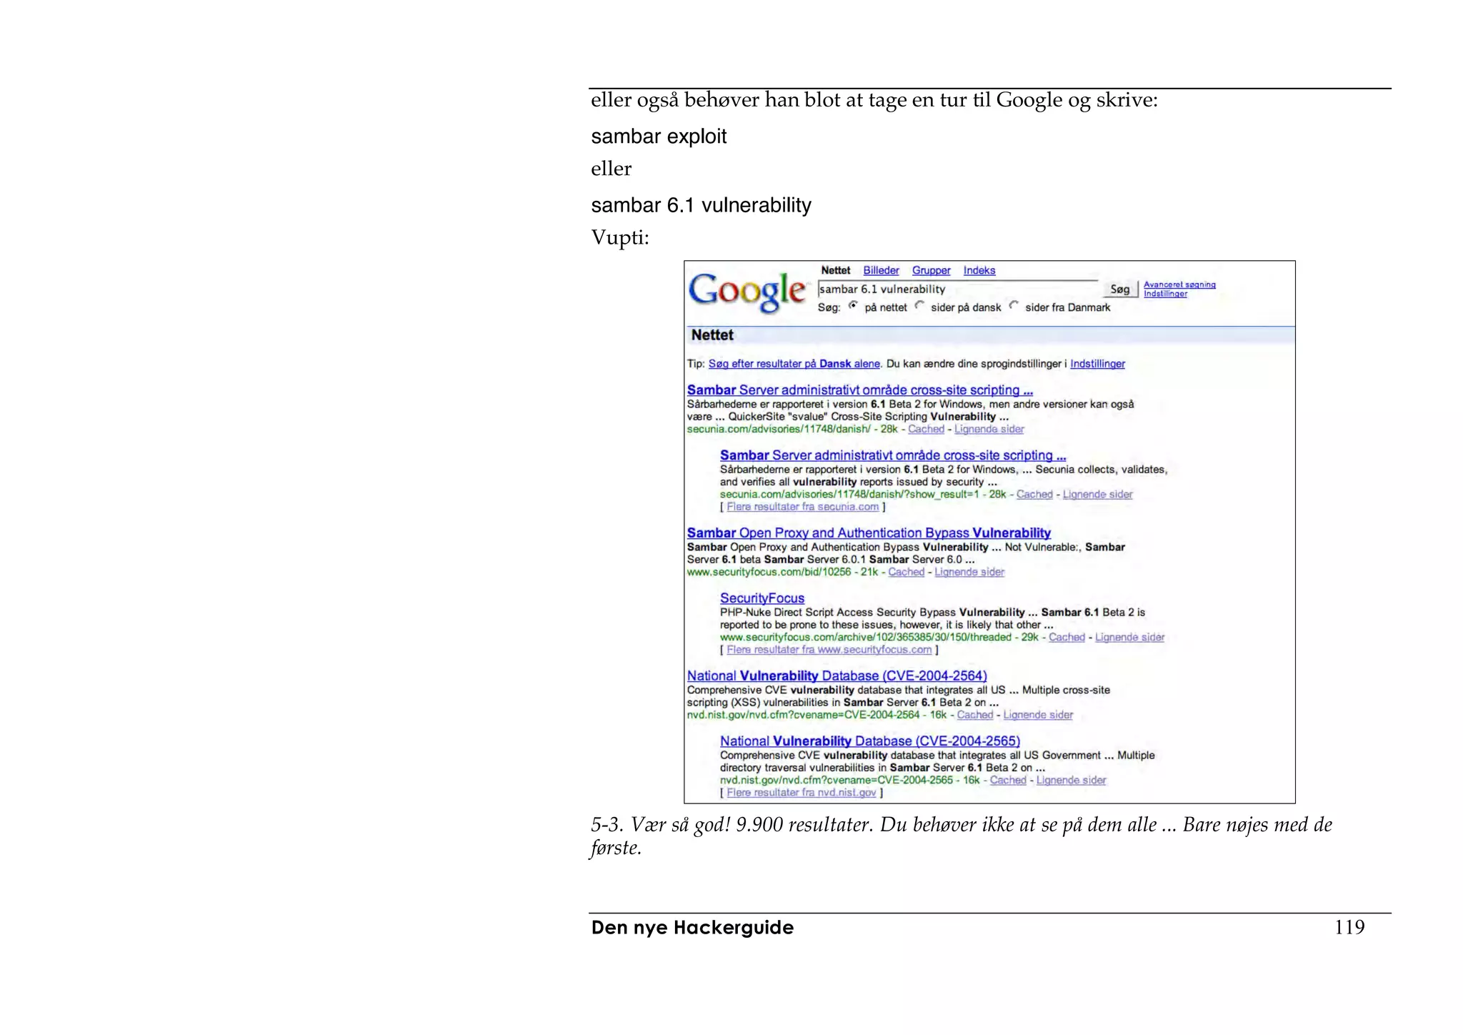Open Lignende sider for CVE-2004-2564 result
The height and width of the screenshot is (1035, 1463).
pyautogui.click(x=1038, y=715)
